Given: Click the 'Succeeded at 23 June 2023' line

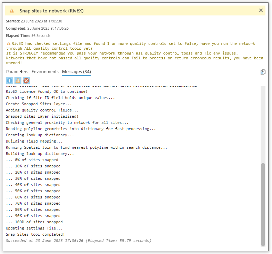Looking at the screenshot, I should [79, 241].
